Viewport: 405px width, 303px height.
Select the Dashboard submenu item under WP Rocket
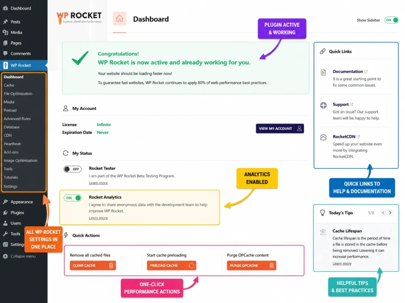click(13, 77)
